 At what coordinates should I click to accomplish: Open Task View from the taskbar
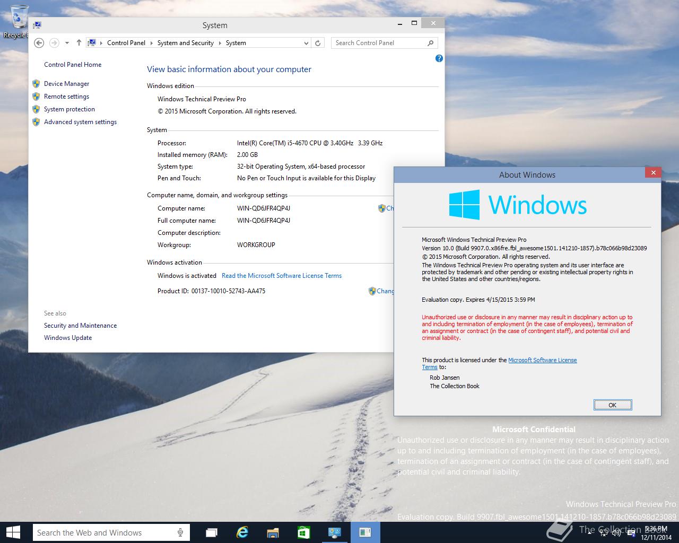212,532
